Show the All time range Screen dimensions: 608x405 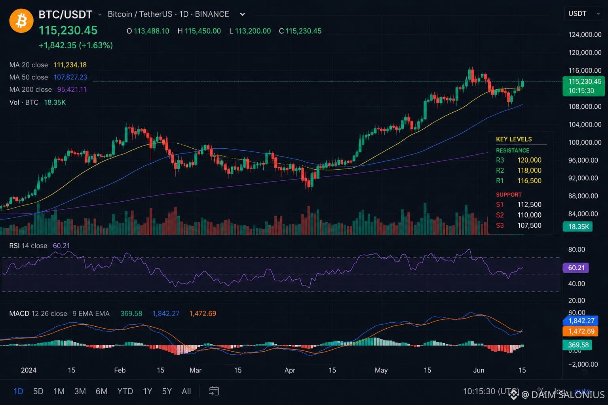(186, 391)
